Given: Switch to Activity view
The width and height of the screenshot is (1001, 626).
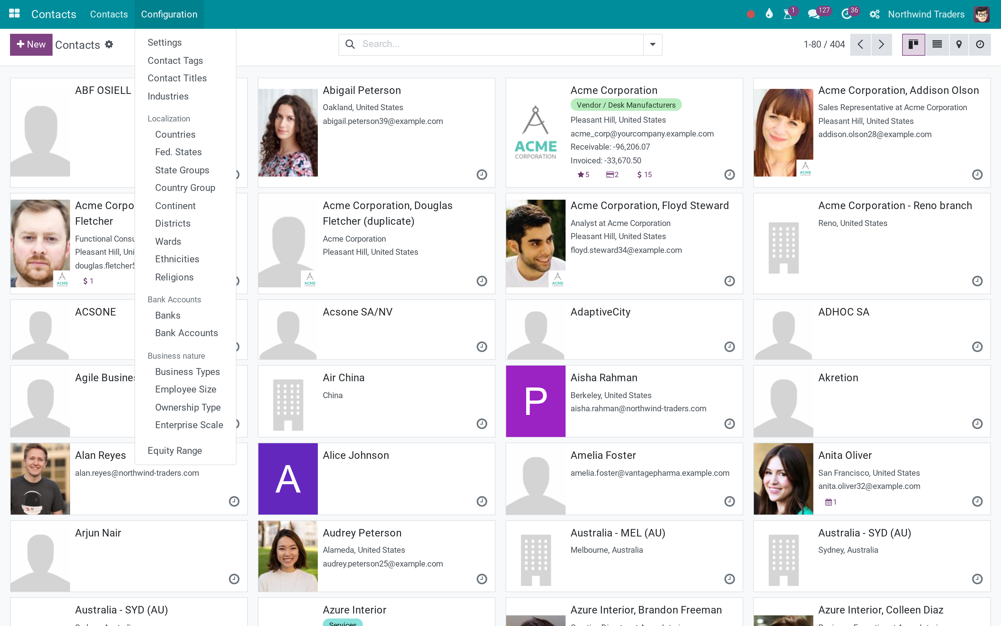Looking at the screenshot, I should [x=980, y=44].
